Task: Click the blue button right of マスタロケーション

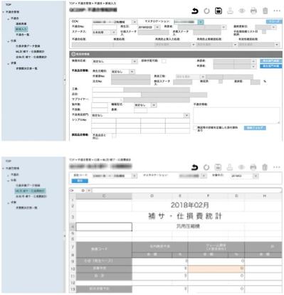Action: tap(274, 21)
